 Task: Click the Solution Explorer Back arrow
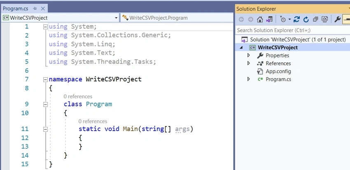241,19
